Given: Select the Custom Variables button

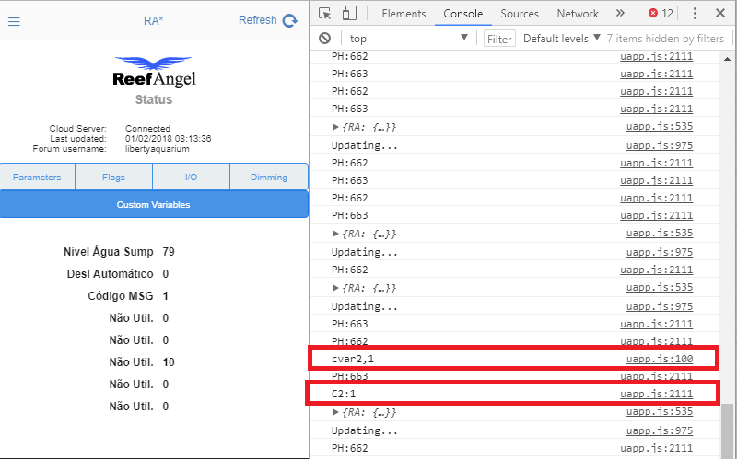Looking at the screenshot, I should [x=154, y=204].
